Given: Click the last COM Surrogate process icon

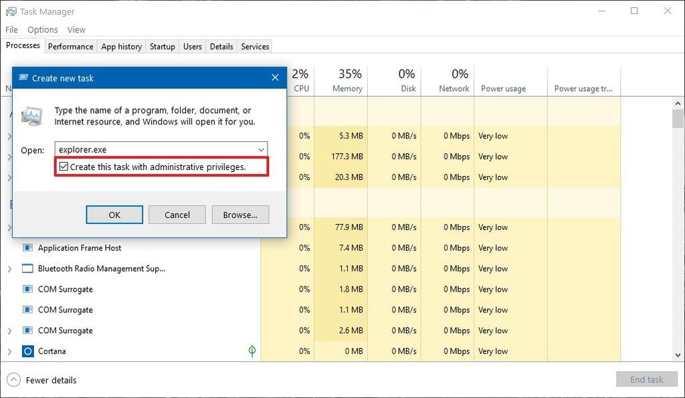Looking at the screenshot, I should point(27,330).
